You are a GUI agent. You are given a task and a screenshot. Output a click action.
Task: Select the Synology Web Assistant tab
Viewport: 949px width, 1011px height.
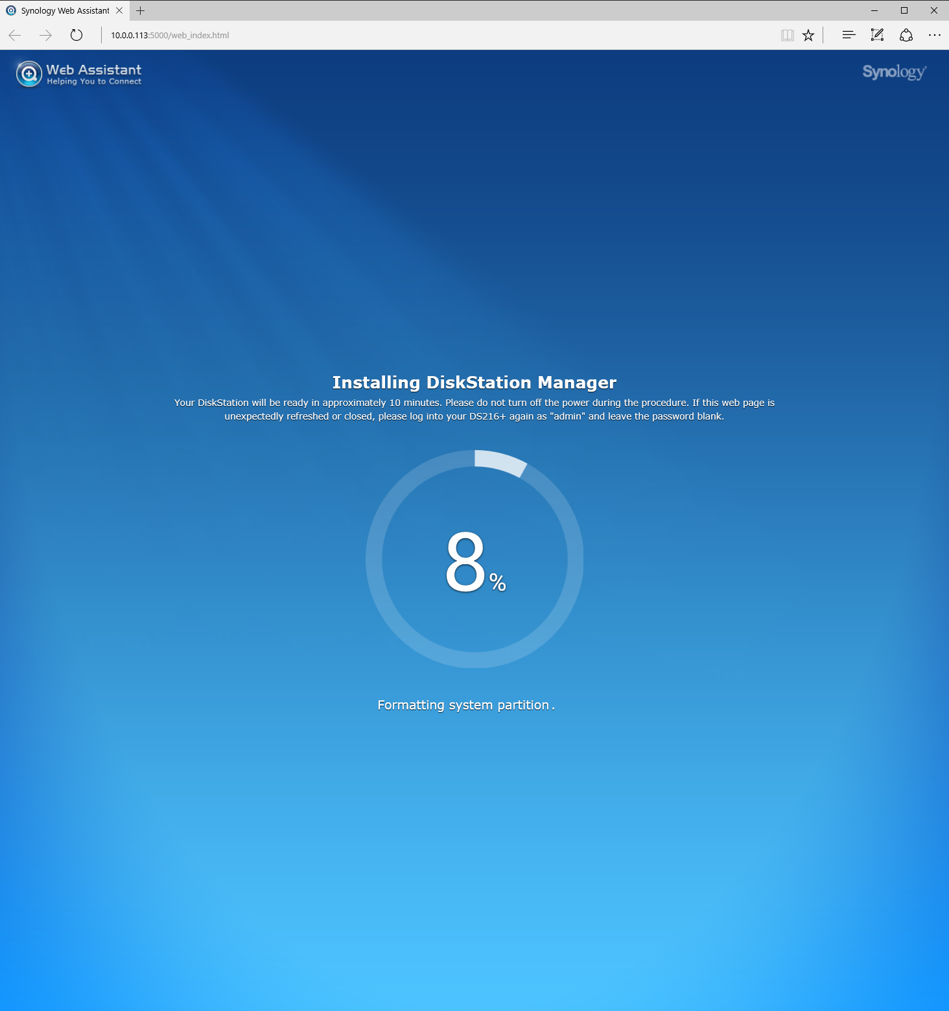pyautogui.click(x=65, y=10)
